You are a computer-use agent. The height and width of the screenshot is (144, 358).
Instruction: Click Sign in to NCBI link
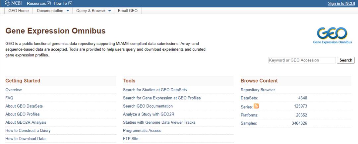tap(341, 3)
